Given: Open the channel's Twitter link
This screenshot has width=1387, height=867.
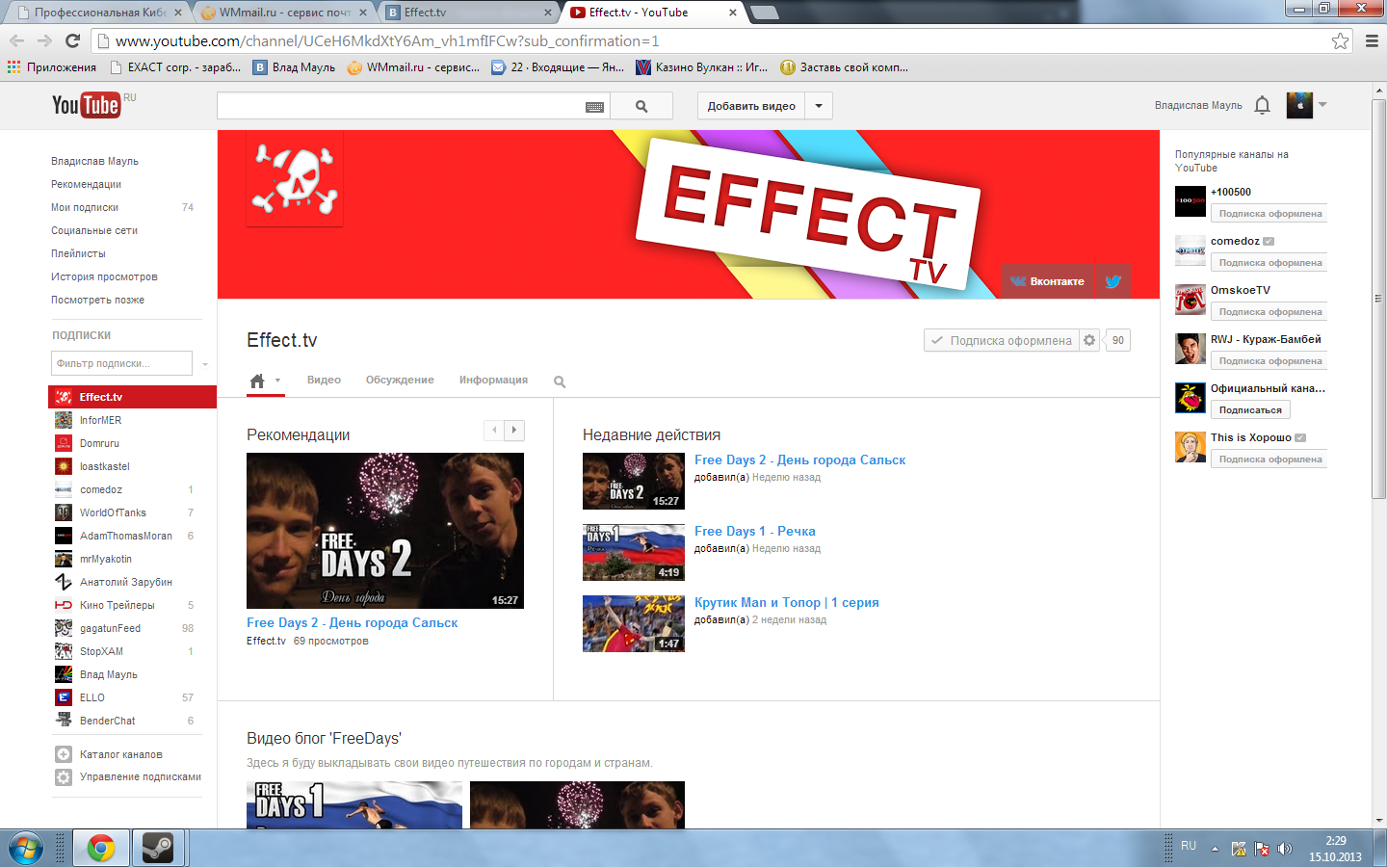Looking at the screenshot, I should [1113, 281].
